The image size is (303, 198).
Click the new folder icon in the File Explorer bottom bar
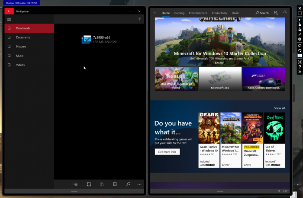tap(89, 184)
